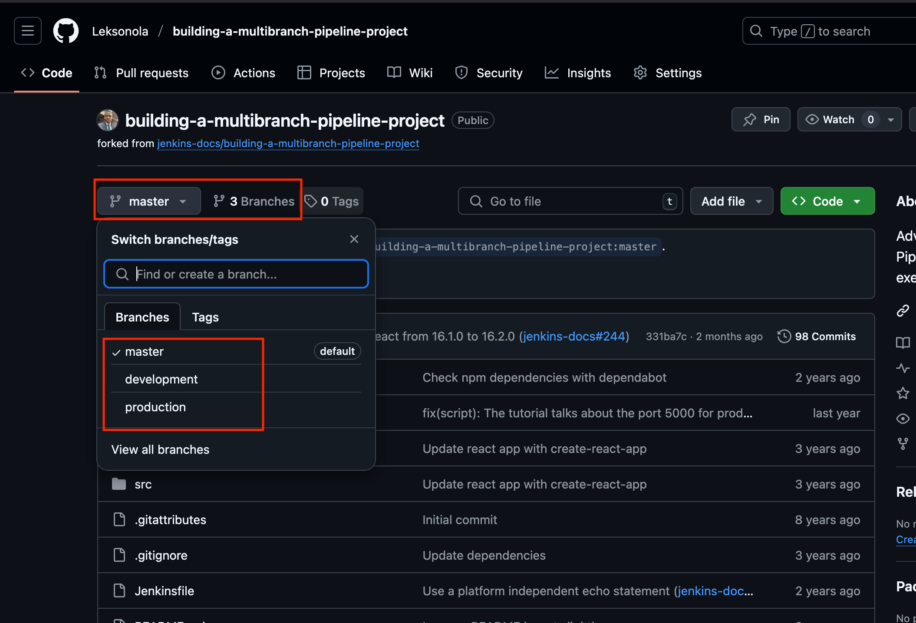Click the src folder icon
The image size is (916, 623).
pyautogui.click(x=119, y=484)
